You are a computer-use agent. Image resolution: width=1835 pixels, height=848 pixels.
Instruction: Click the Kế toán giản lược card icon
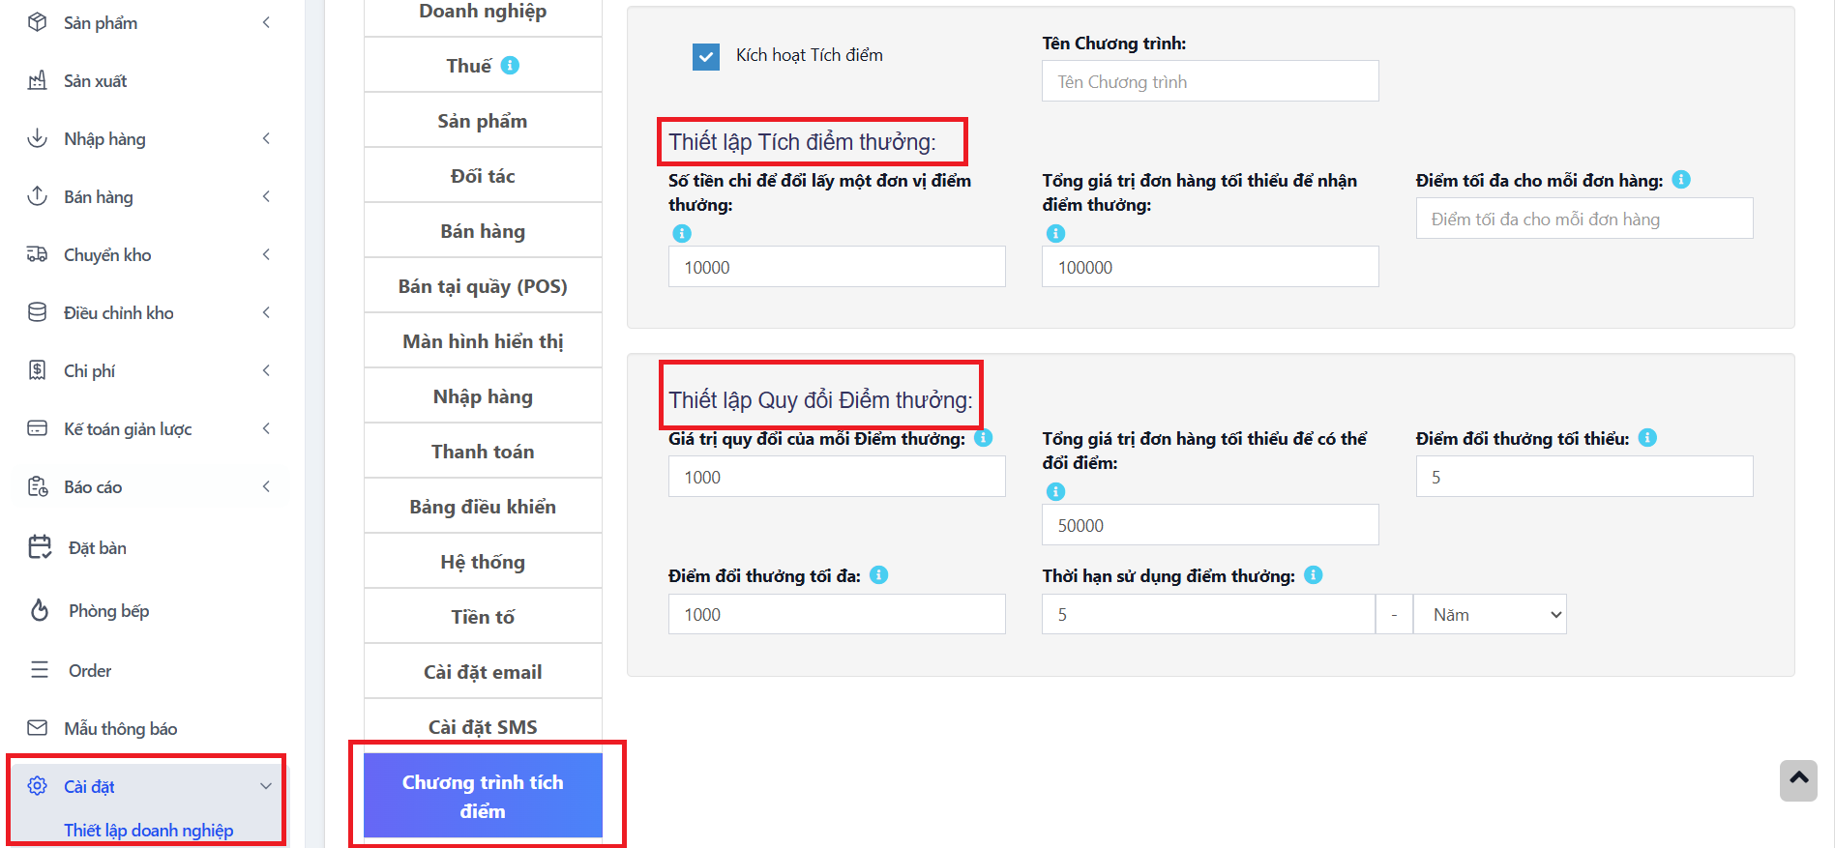pos(37,428)
